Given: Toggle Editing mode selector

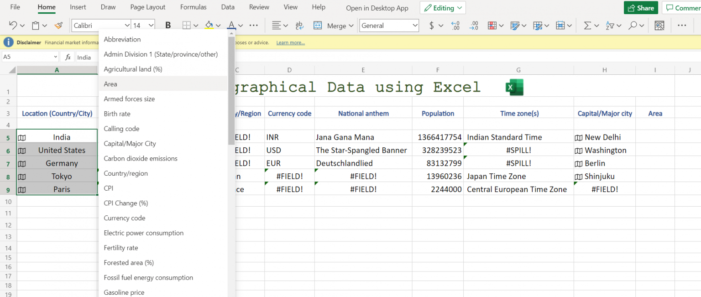Looking at the screenshot, I should point(442,8).
